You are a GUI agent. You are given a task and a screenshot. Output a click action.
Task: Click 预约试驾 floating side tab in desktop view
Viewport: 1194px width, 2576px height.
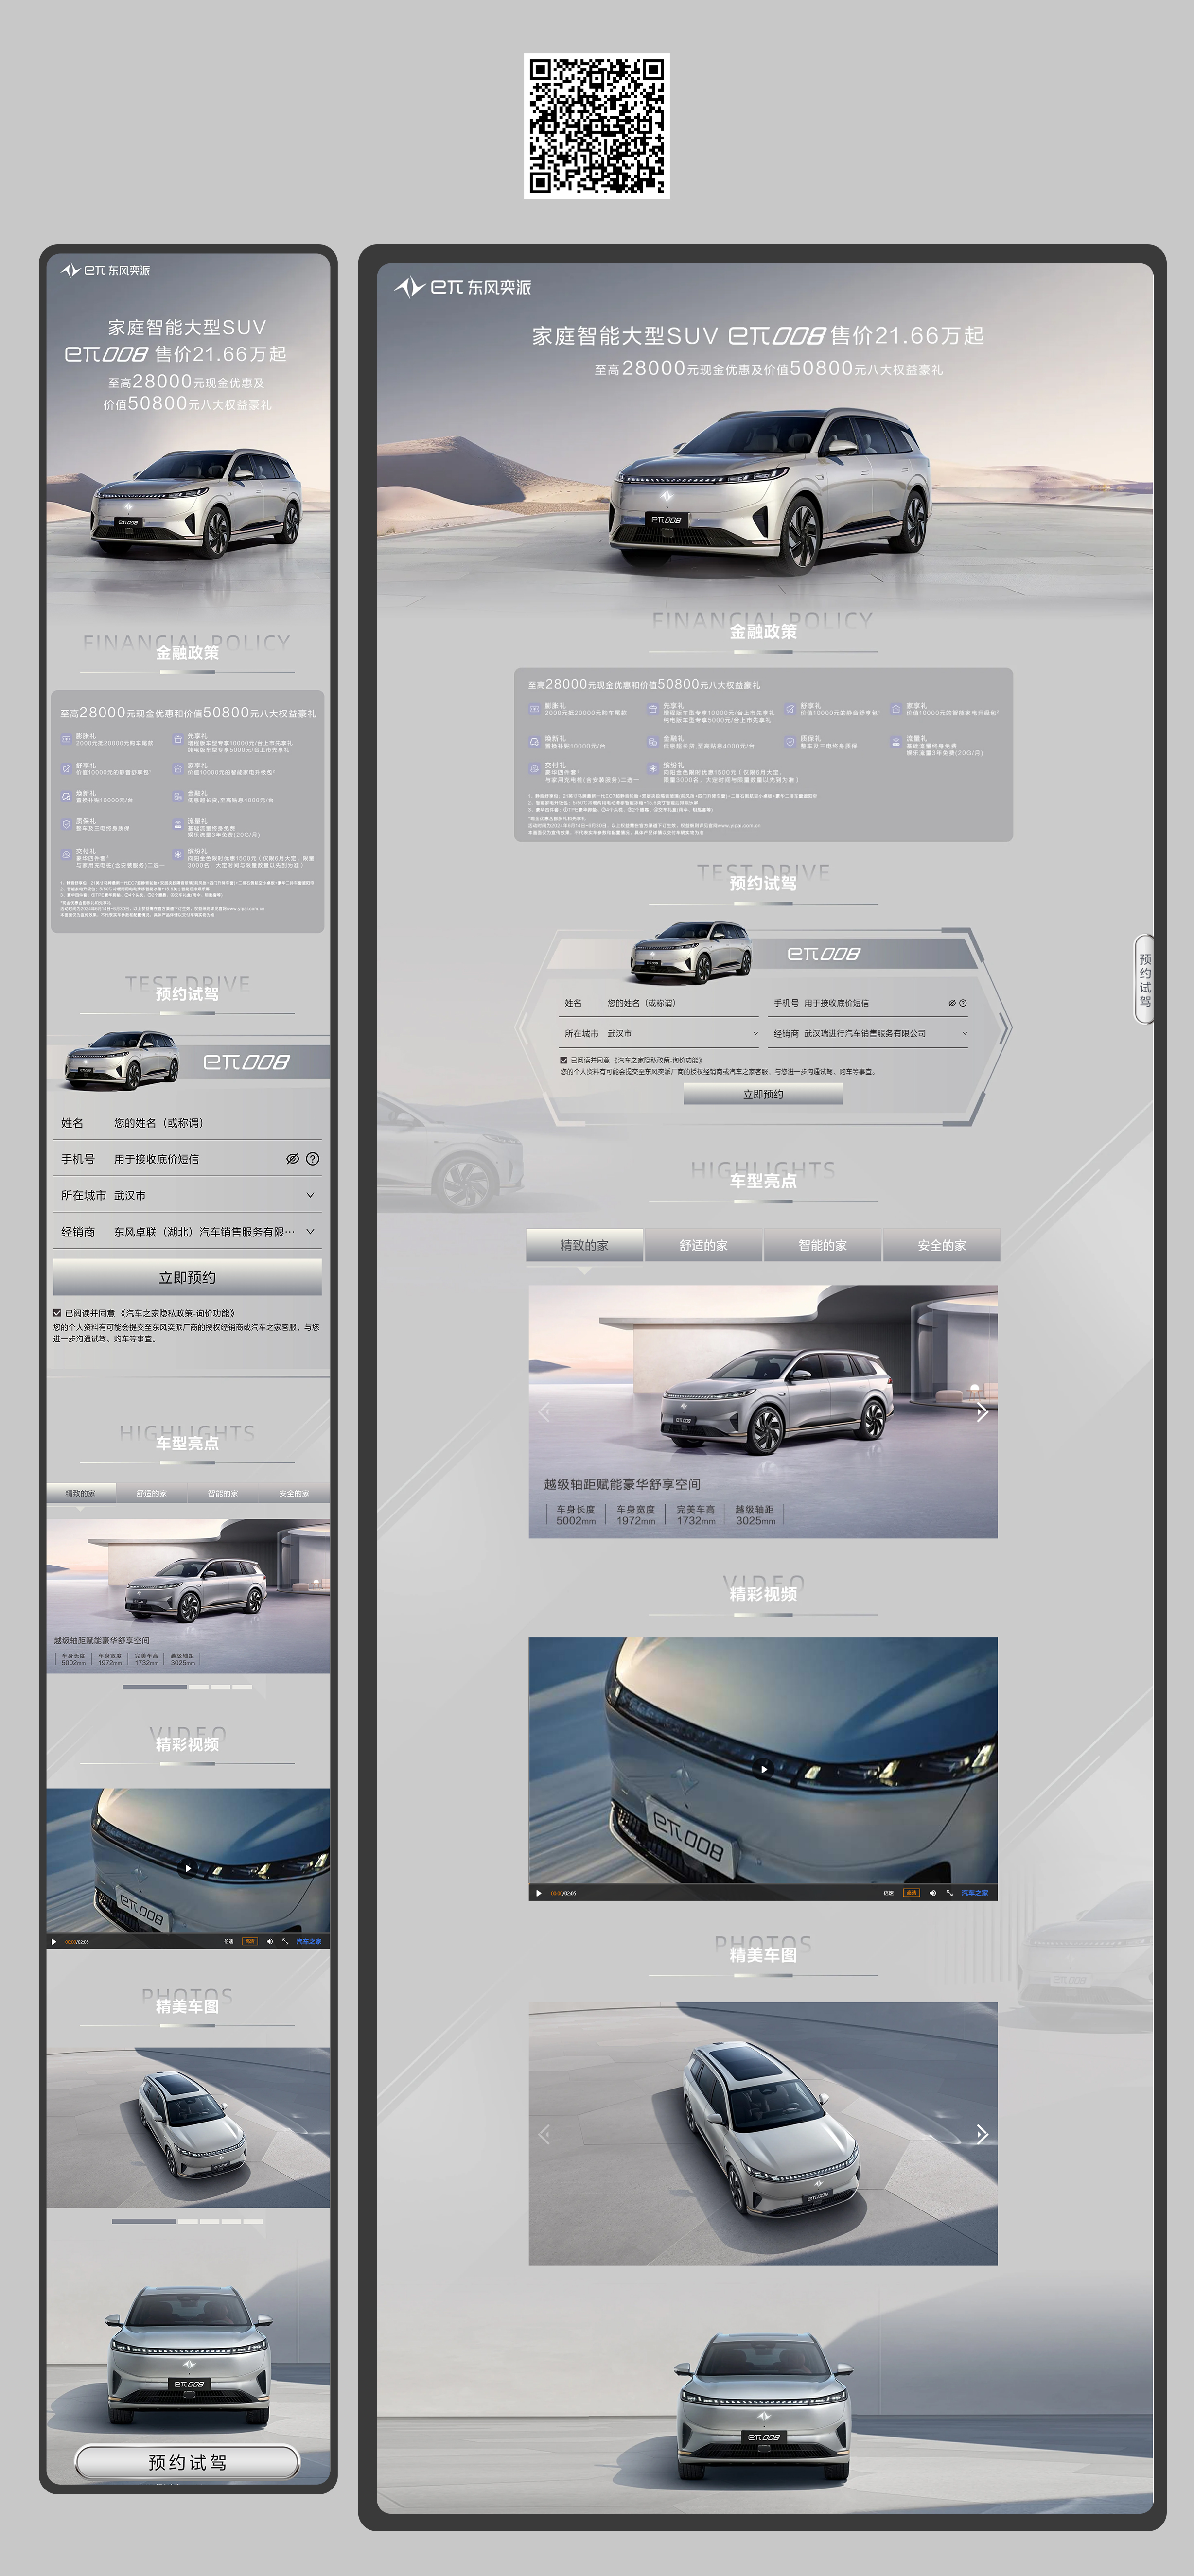(1145, 979)
